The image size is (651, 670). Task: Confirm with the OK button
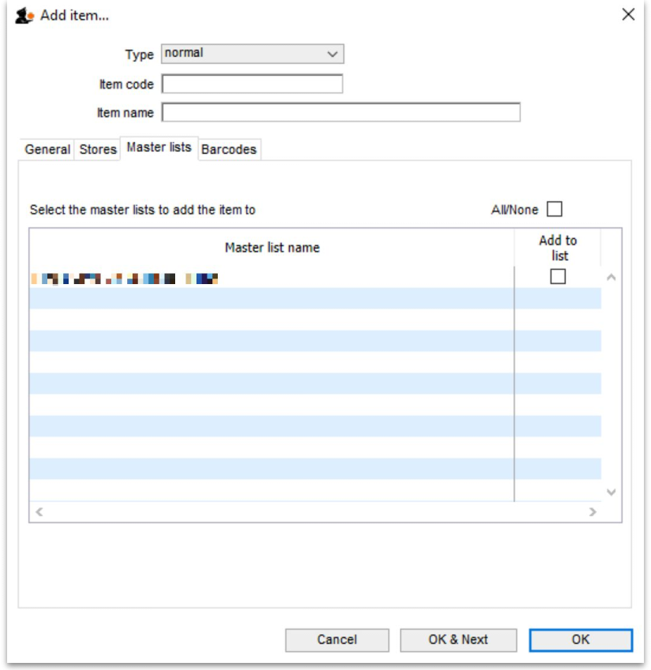click(x=580, y=640)
